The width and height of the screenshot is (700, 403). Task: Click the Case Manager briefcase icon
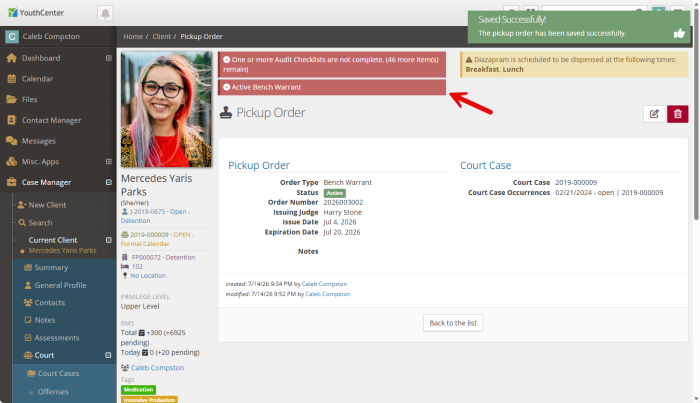coord(11,182)
